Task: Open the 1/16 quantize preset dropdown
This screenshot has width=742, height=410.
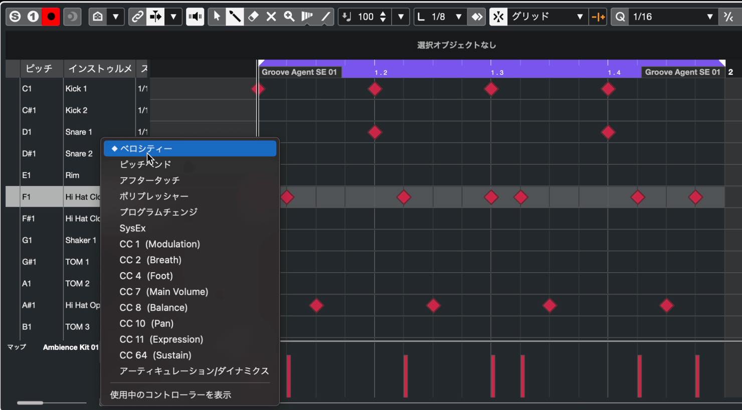Action: point(673,17)
